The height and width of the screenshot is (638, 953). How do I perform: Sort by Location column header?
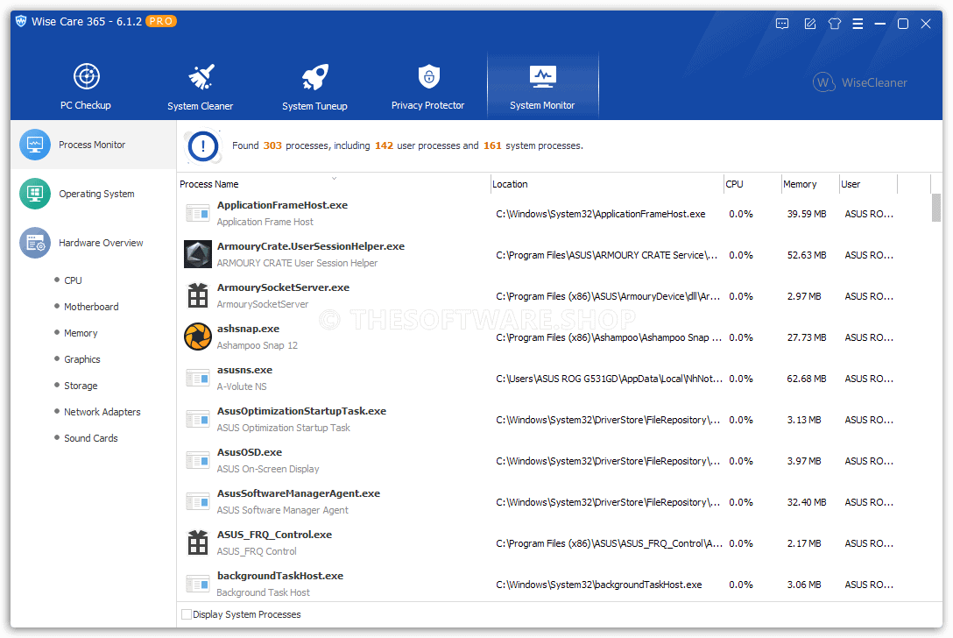click(x=510, y=184)
